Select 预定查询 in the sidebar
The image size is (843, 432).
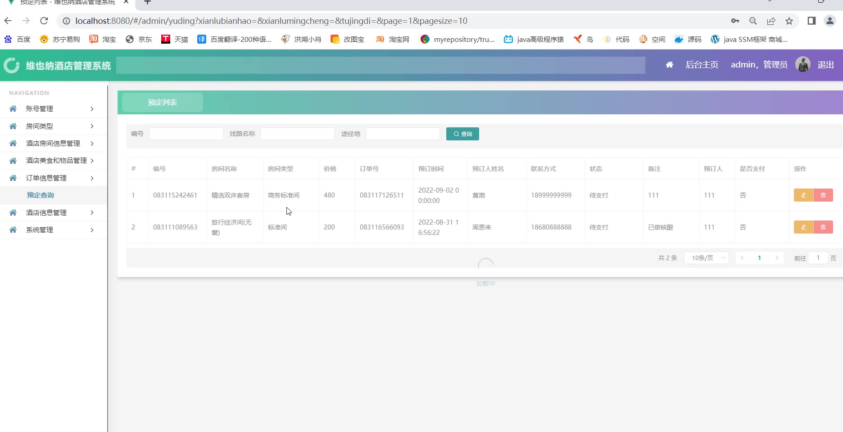[x=41, y=195]
